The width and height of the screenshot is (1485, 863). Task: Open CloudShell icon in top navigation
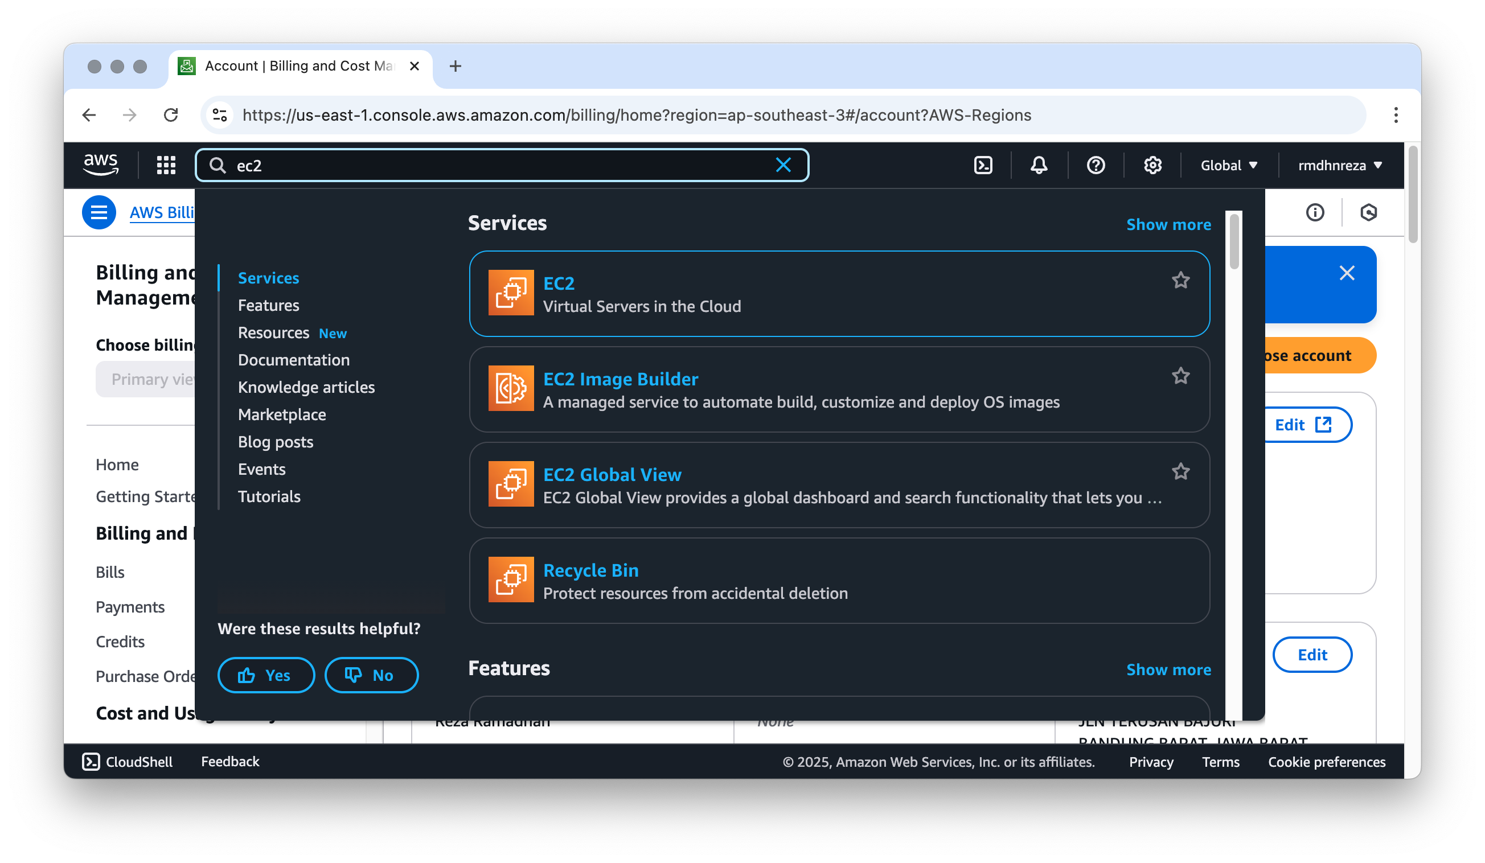click(983, 166)
